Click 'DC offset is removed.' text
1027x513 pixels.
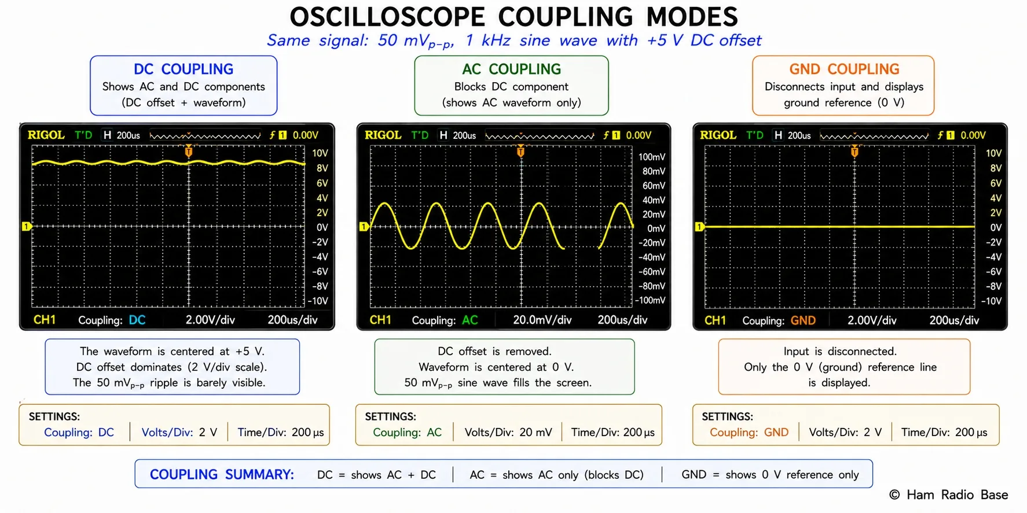[x=495, y=351]
